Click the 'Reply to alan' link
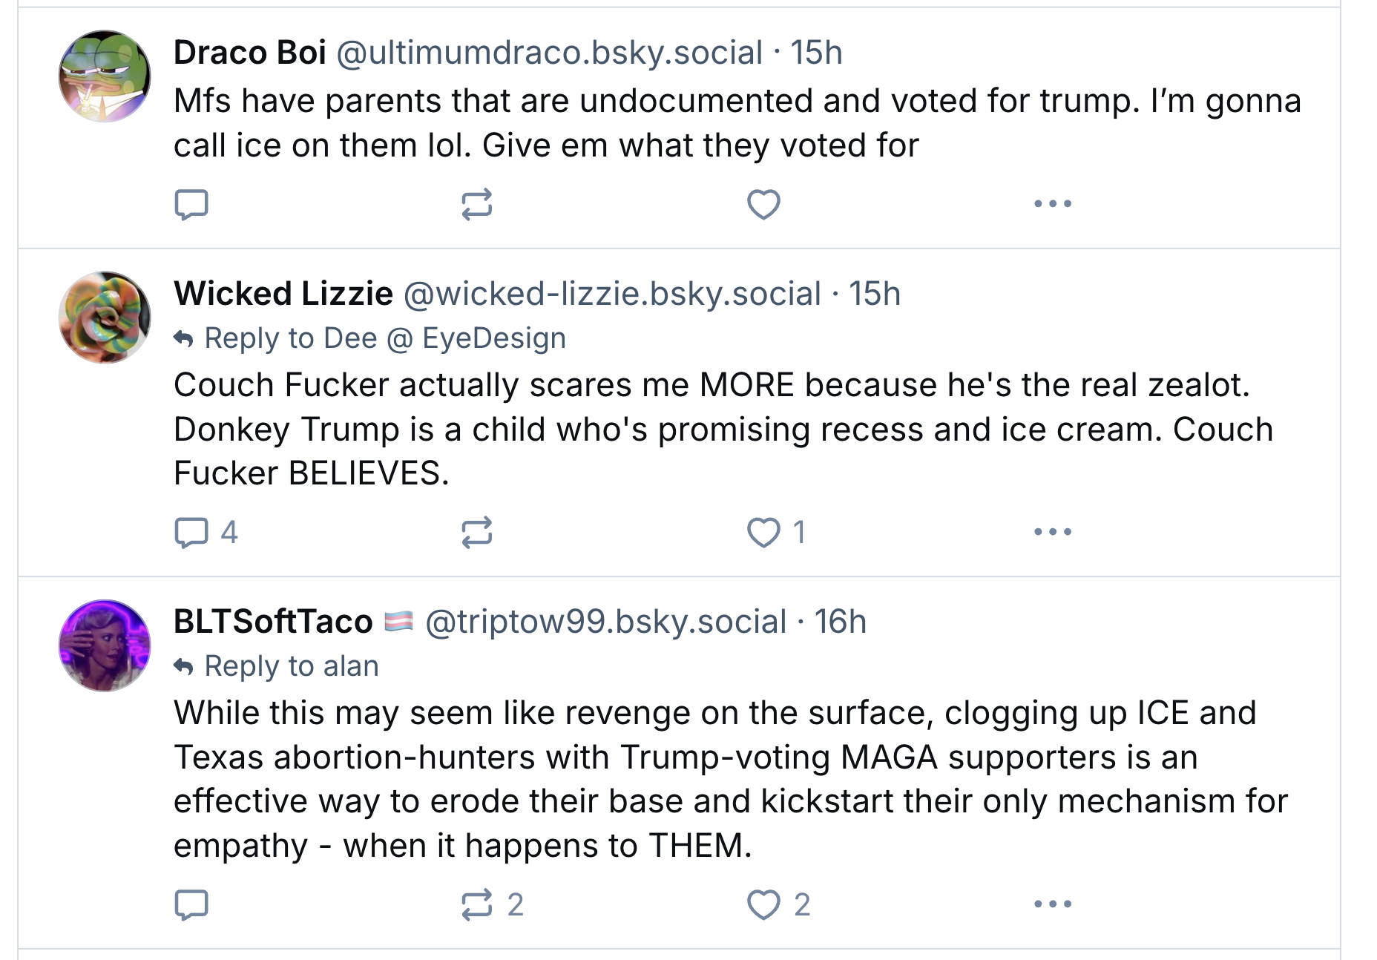 point(291,666)
